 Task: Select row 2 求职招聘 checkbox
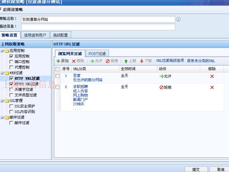point(57,87)
